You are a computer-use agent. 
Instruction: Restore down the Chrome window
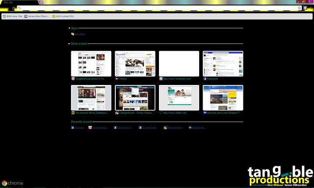coord(303,1)
